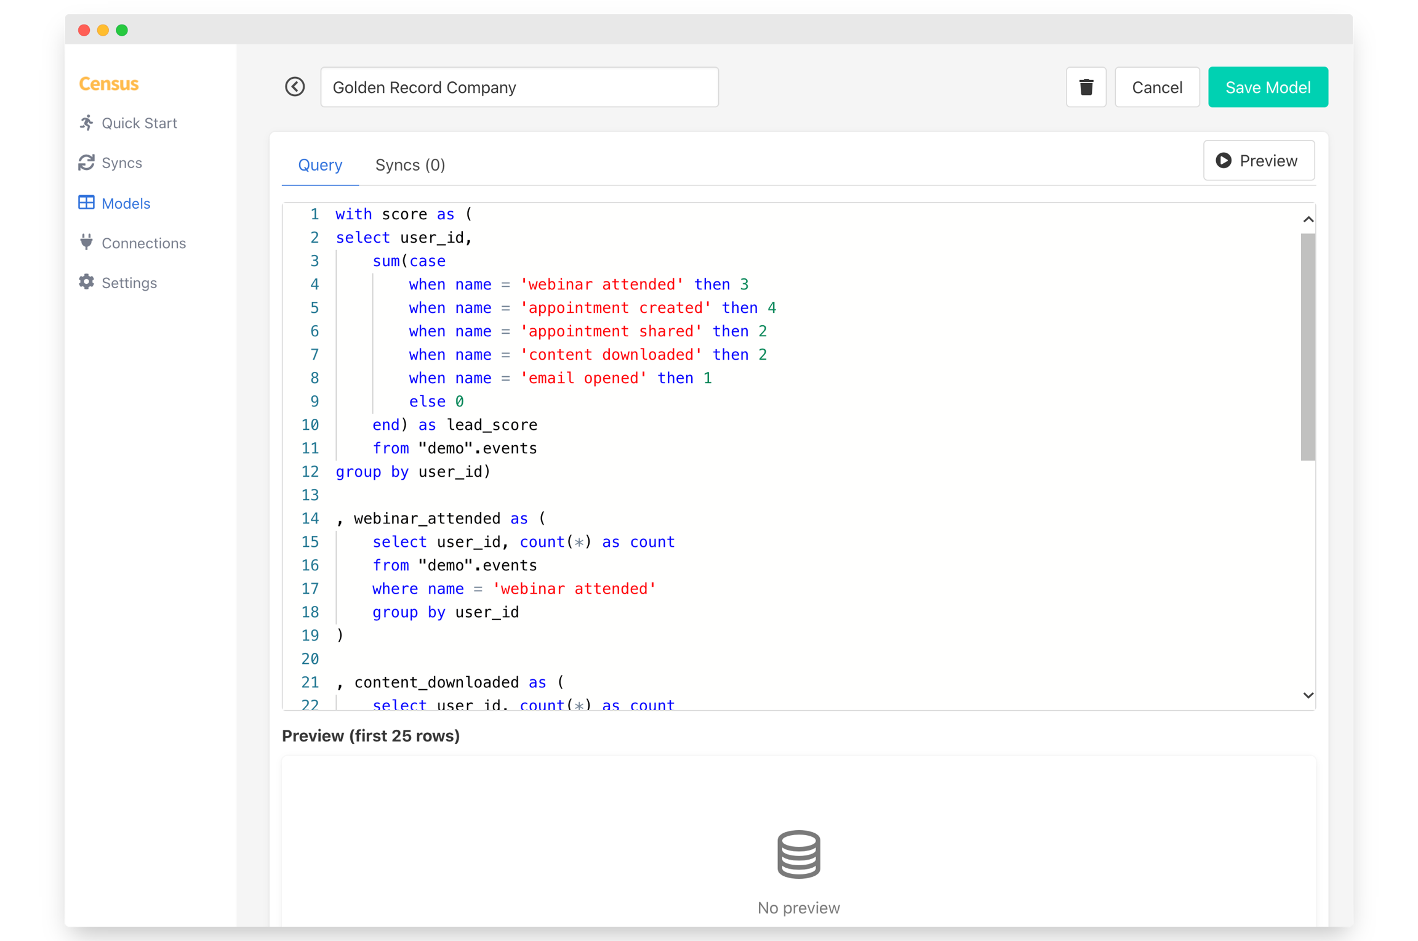Click the Golden Record Company name field
This screenshot has width=1418, height=941.
click(519, 87)
